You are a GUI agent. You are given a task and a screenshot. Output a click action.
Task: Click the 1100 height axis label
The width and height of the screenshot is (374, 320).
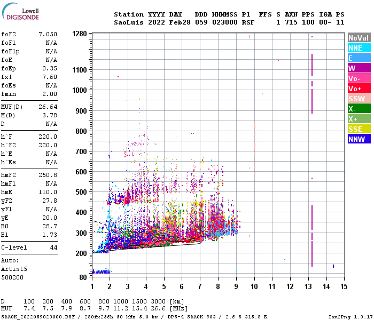(x=80, y=70)
